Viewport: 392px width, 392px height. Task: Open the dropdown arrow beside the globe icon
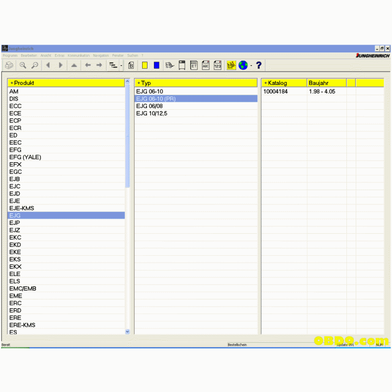coord(251,66)
